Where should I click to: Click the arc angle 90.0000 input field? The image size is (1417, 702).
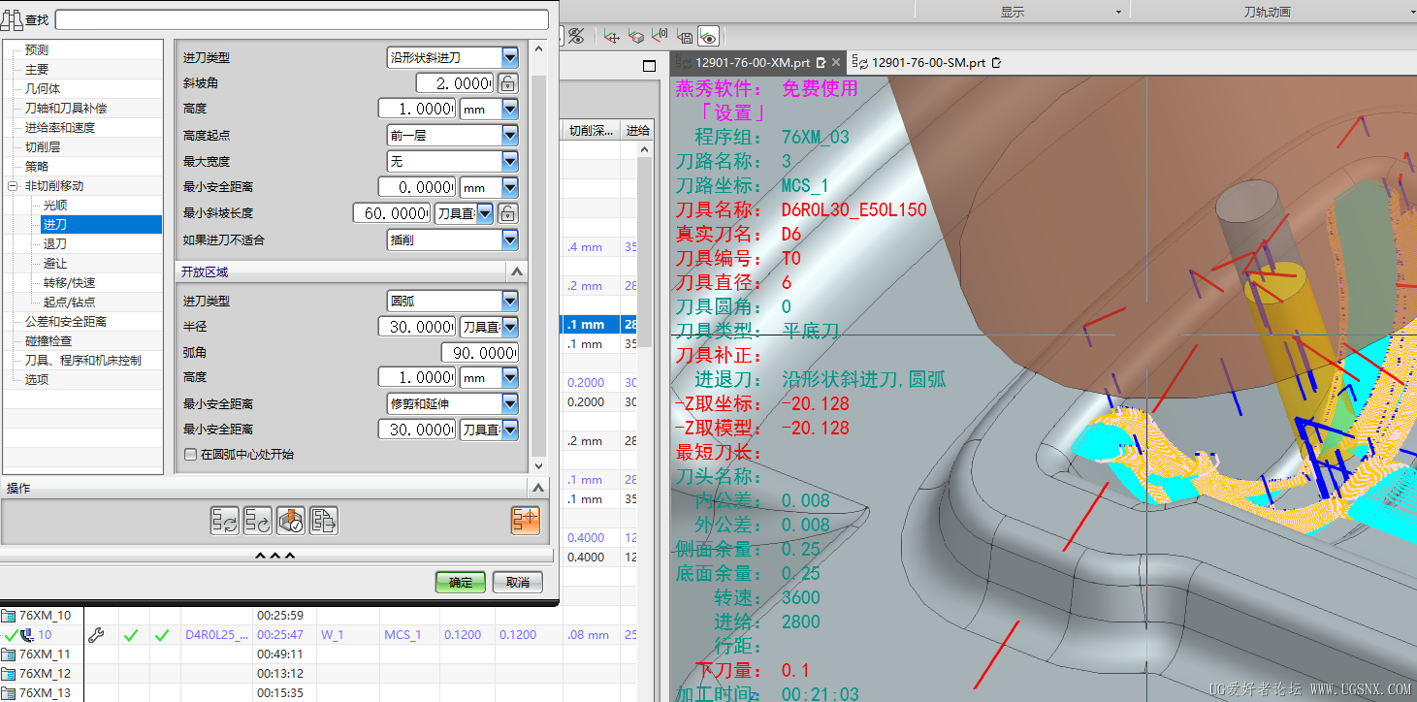tap(479, 352)
